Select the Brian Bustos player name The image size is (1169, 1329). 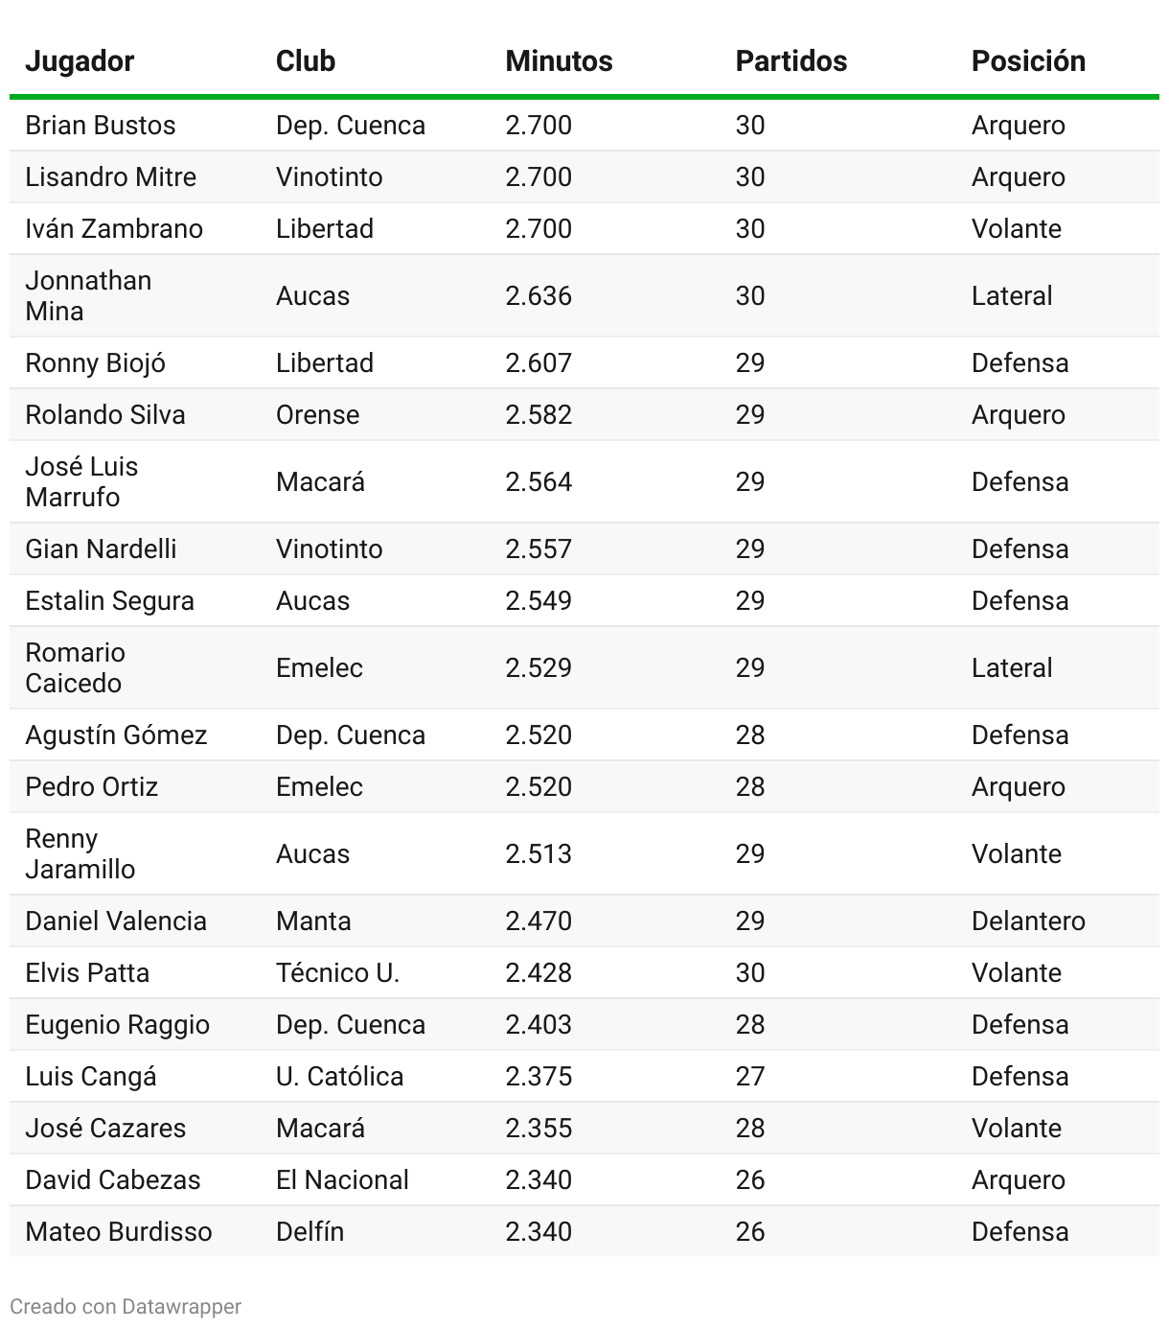101,126
